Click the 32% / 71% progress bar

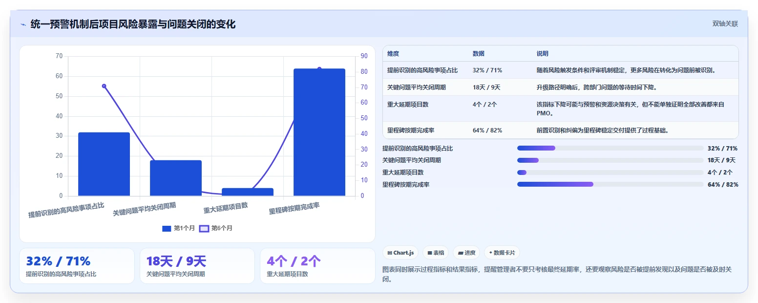point(611,148)
